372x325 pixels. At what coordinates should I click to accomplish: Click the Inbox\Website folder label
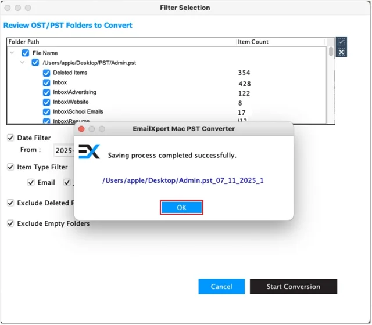pos(71,102)
